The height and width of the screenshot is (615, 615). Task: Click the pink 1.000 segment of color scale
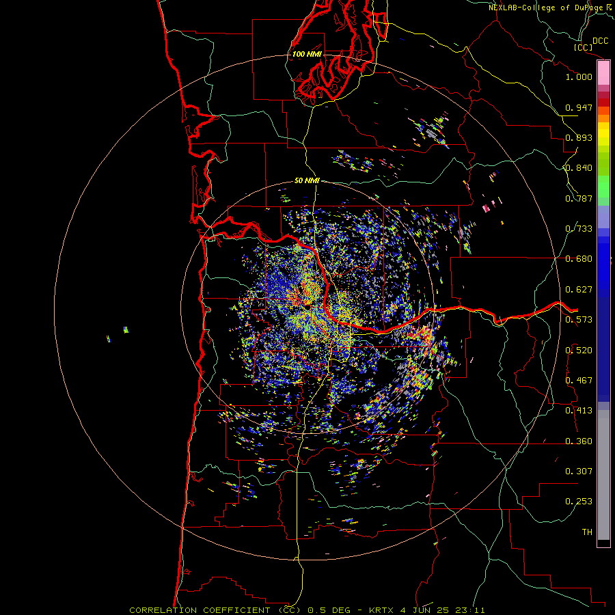[603, 73]
